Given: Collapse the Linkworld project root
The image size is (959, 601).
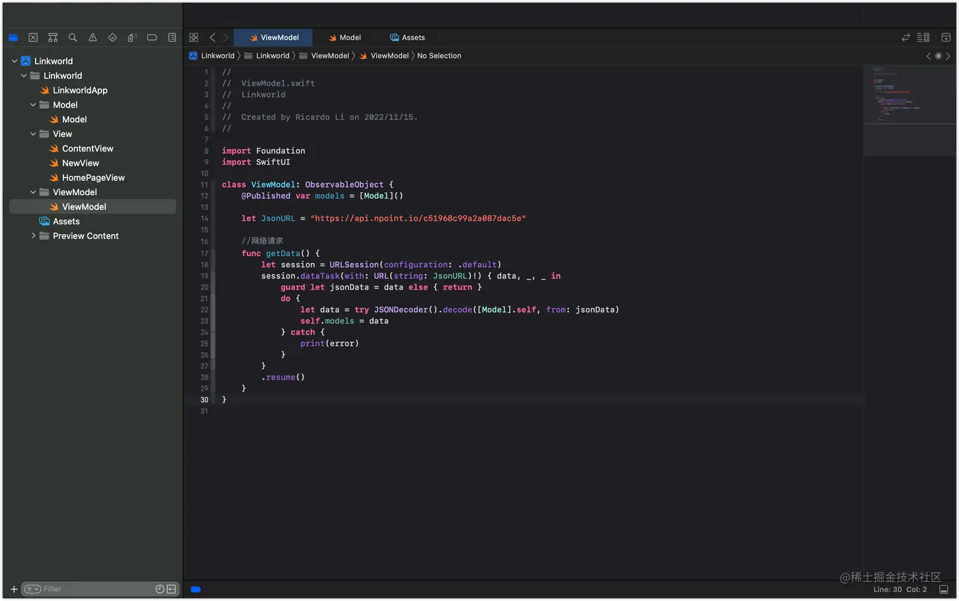Looking at the screenshot, I should [x=15, y=61].
